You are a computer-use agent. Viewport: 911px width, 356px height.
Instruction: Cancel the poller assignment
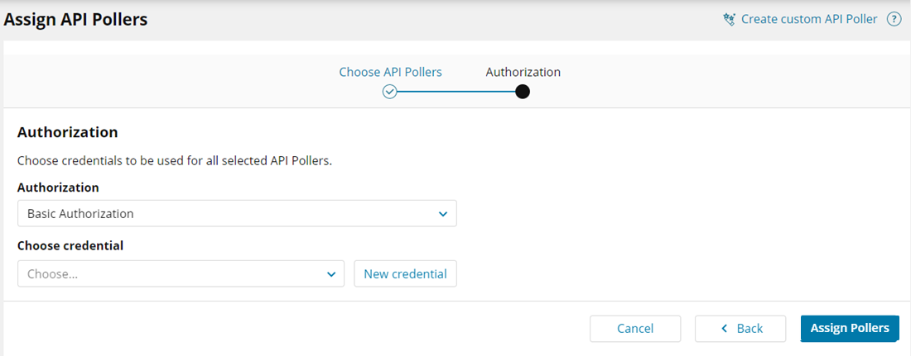(x=635, y=329)
